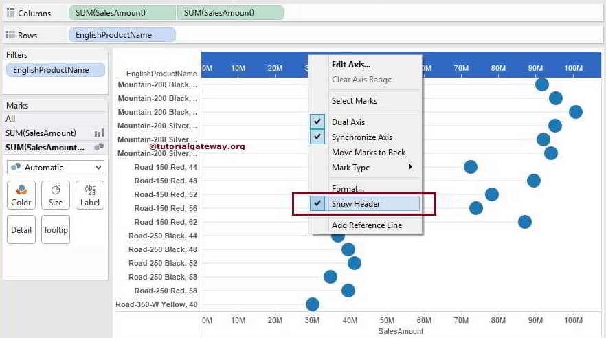Screen dimensions: 606x338
Task: Select second SUM(SalesAmount) pill in Columns
Action: tap(231, 13)
